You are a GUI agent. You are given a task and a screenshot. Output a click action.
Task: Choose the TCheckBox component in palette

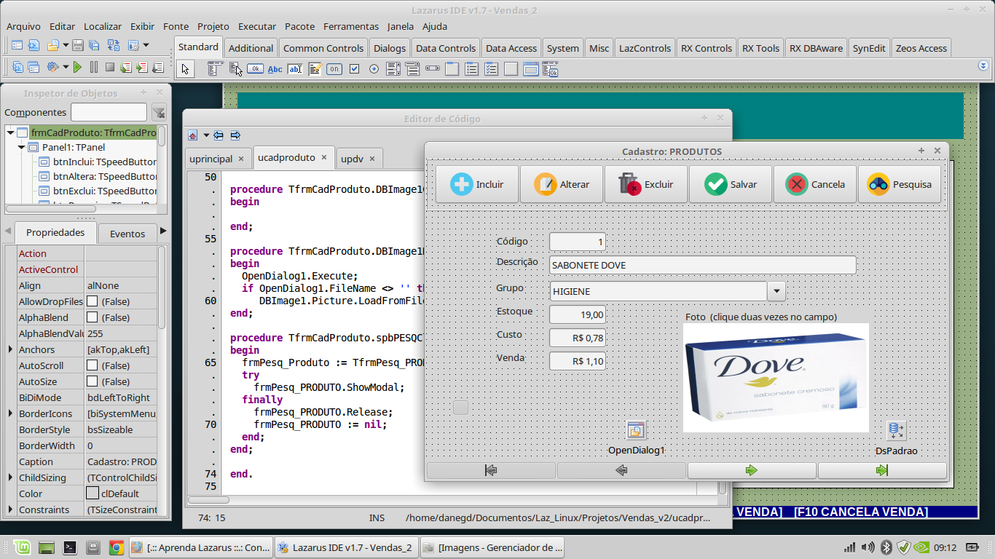[354, 69]
